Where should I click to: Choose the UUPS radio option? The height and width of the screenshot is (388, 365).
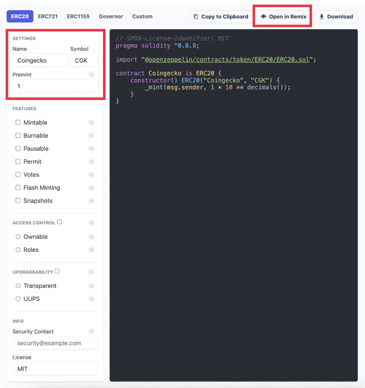click(x=18, y=299)
